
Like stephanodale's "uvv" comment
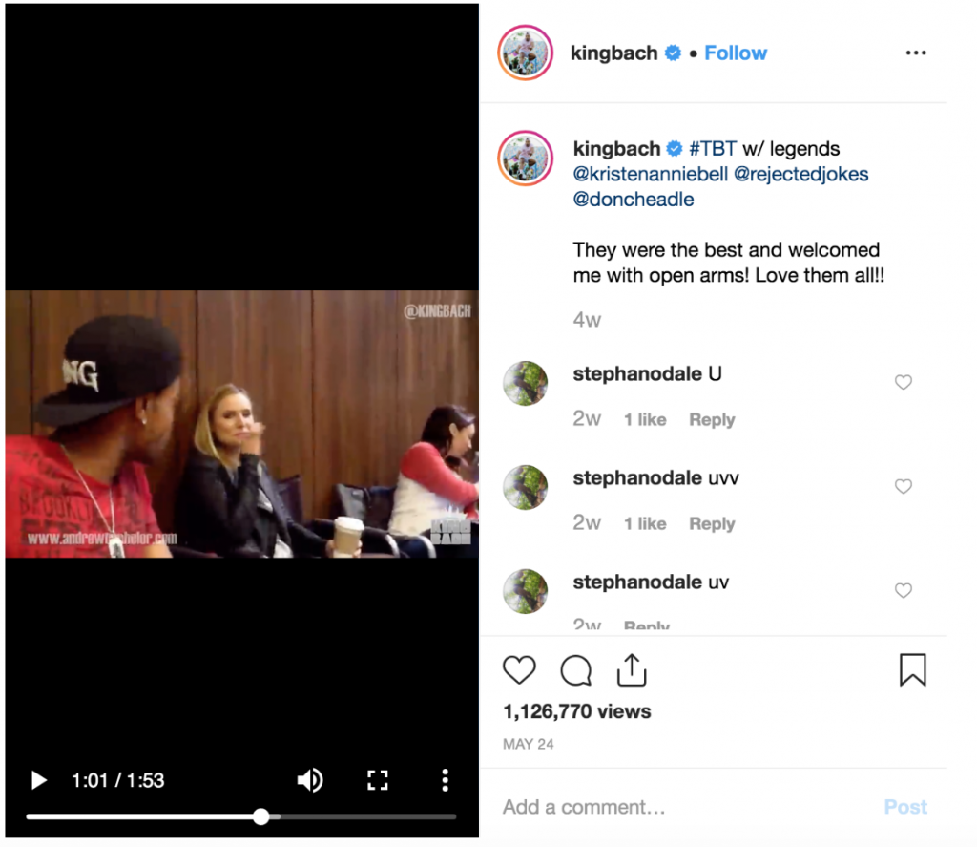click(904, 486)
